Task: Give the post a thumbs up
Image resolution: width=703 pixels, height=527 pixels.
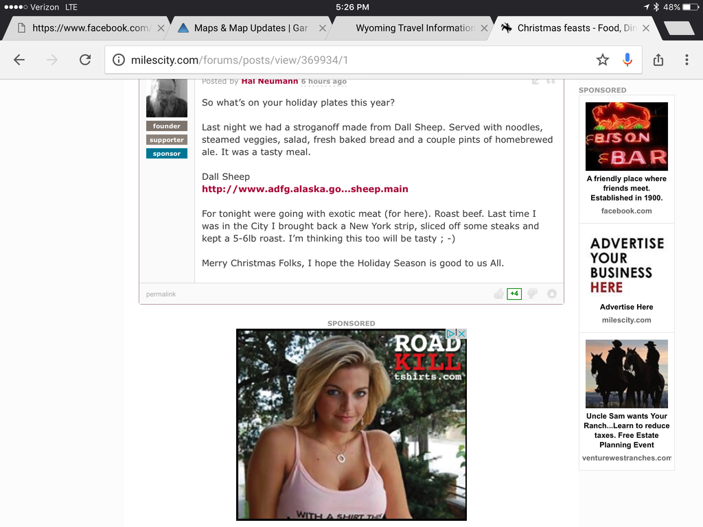Action: [498, 294]
